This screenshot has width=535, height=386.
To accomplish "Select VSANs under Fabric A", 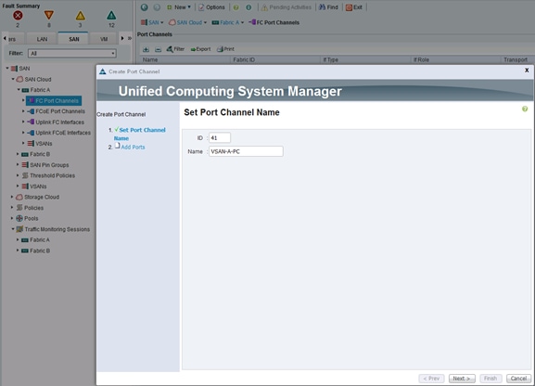I will tap(40, 144).
